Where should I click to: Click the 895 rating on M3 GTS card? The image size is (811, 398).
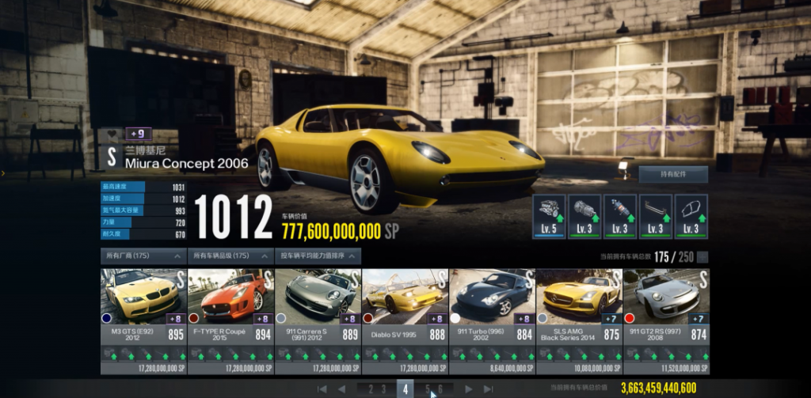176,335
